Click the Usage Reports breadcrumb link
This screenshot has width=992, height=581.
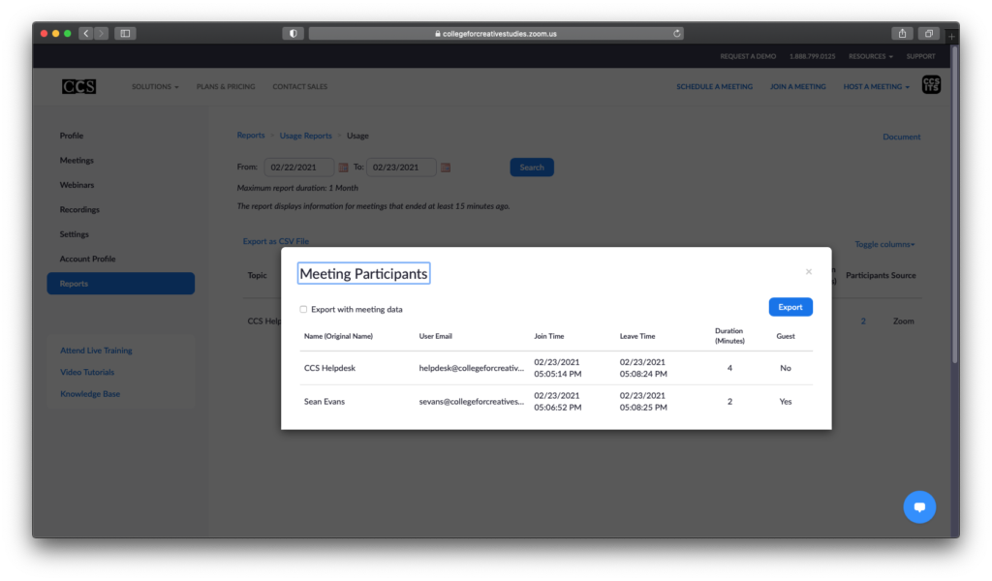click(305, 136)
